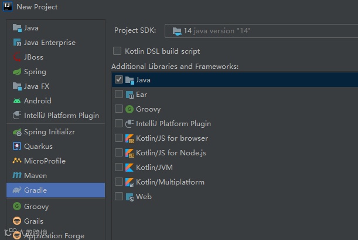The height and width of the screenshot is (240, 358).
Task: Click the Maven m icon
Action: coord(17,175)
